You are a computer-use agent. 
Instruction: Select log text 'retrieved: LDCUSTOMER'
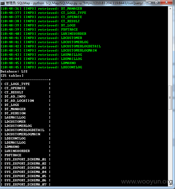pos(60,38)
